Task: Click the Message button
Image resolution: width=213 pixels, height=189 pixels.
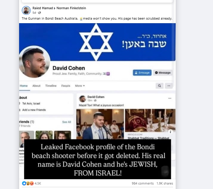Action: coord(163,73)
